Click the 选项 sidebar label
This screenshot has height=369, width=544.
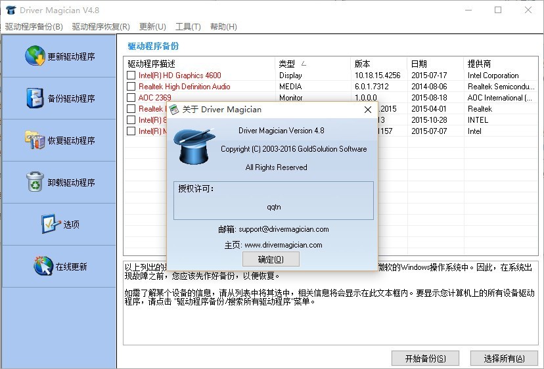click(71, 225)
